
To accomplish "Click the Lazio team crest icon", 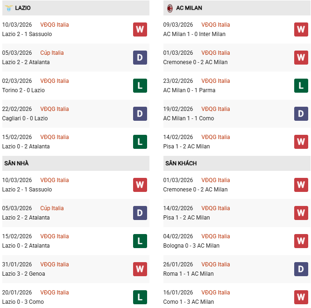I will pyautogui.click(x=7, y=8).
